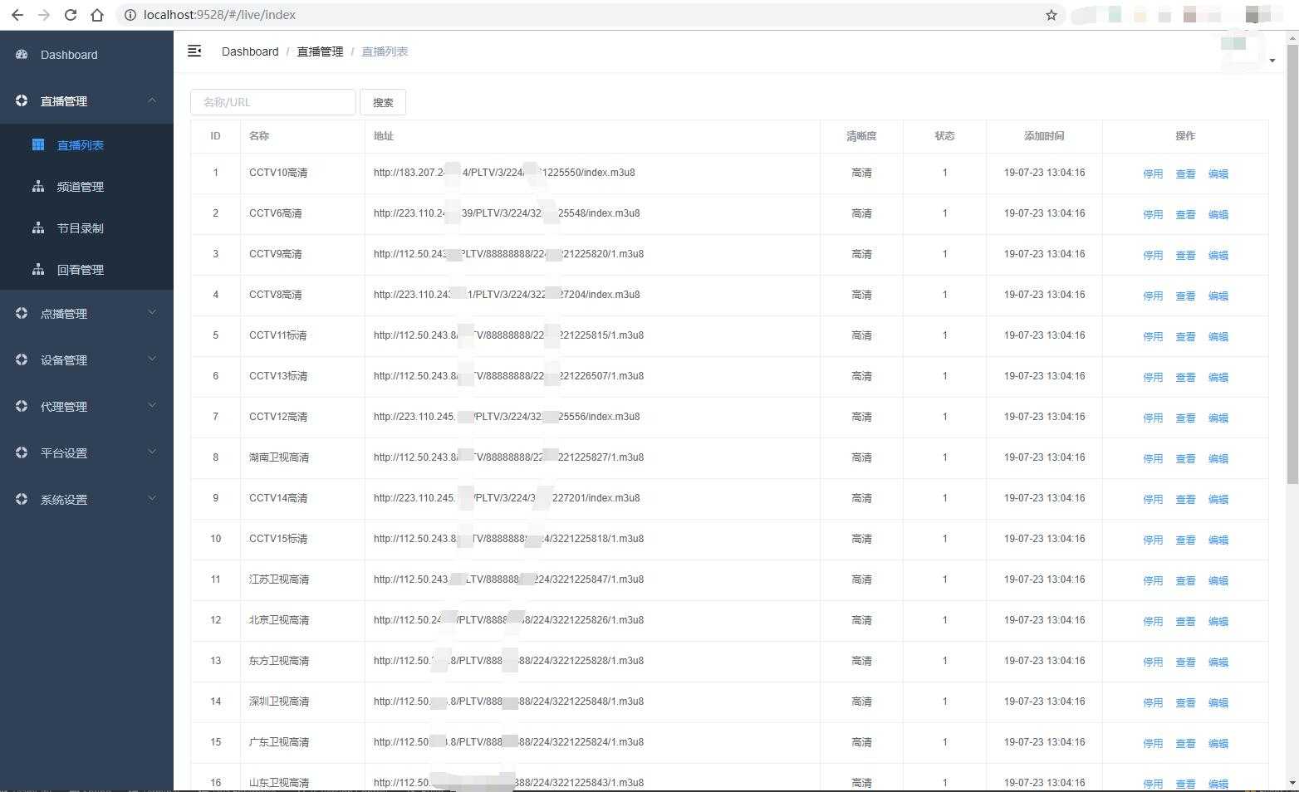Click 停用 for CCTV6高清 row

pyautogui.click(x=1153, y=214)
